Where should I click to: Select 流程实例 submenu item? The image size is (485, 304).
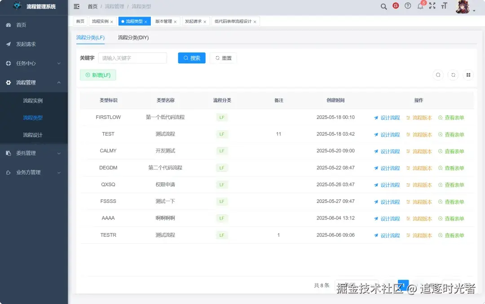click(34, 101)
